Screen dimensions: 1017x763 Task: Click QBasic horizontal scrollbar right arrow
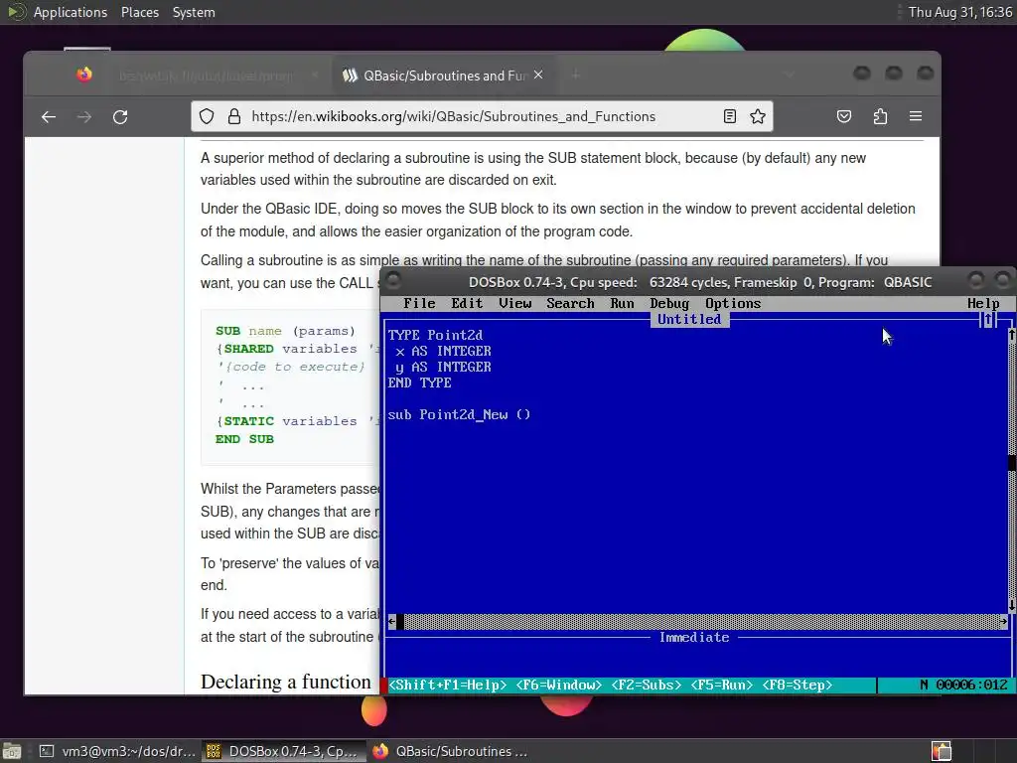(1003, 622)
